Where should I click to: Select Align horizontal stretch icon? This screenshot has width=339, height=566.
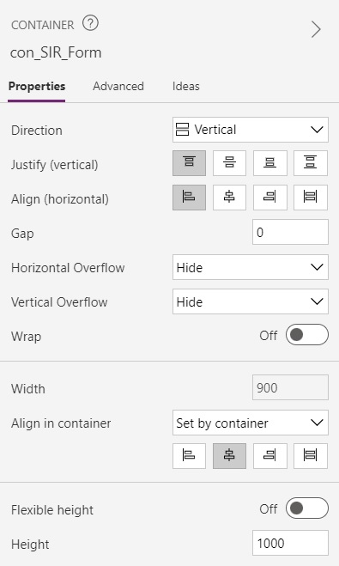311,198
